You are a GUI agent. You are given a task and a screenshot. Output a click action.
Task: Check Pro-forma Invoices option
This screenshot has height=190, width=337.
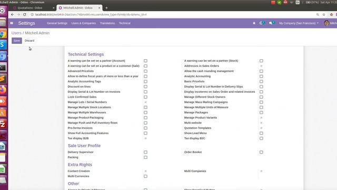click(145, 128)
